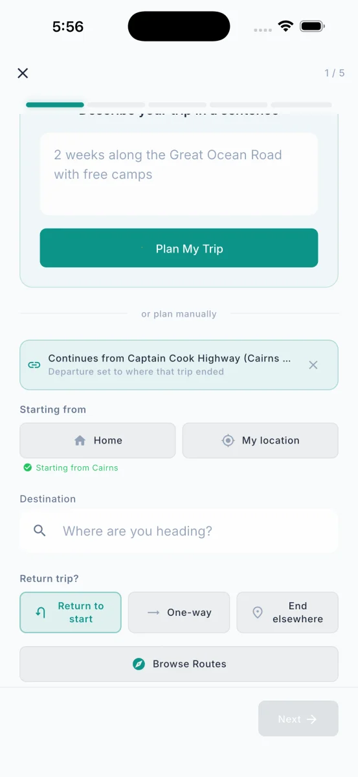The image size is (358, 777).
Task: Dismiss the Continues from Captain Cook Highway banner
Action: pos(313,365)
